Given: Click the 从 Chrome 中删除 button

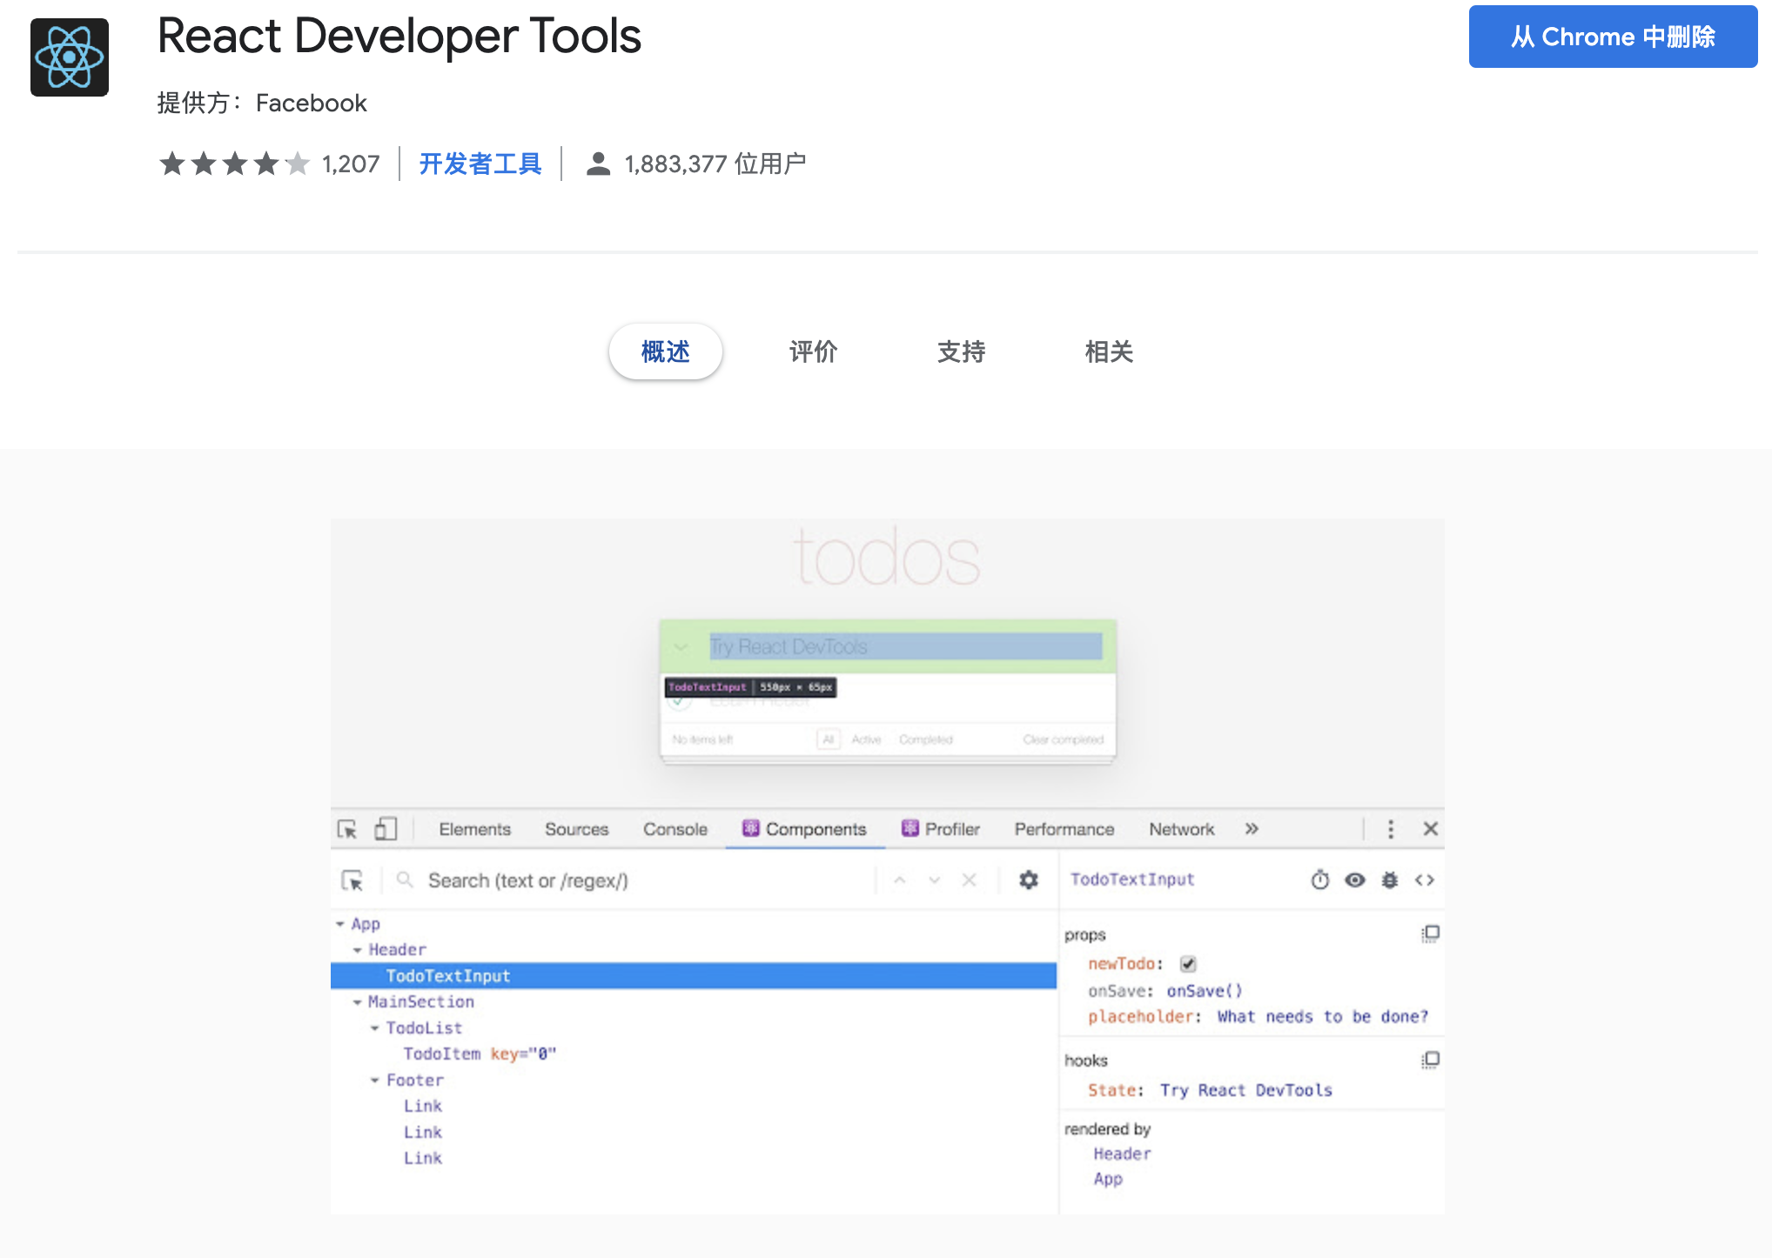Looking at the screenshot, I should (1613, 37).
